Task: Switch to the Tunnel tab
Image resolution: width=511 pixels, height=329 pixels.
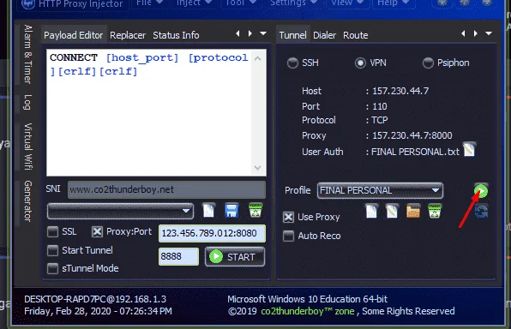Action: pyautogui.click(x=292, y=35)
